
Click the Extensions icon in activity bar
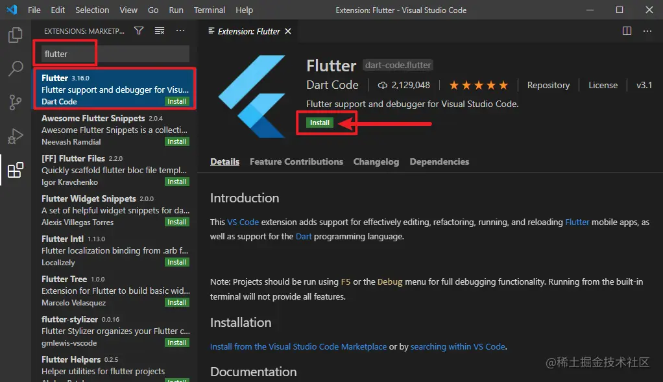15,170
